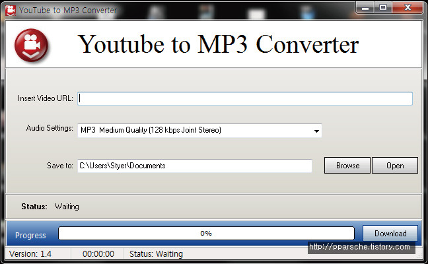Click the title bar app icon
The height and width of the screenshot is (264, 428).
point(11,11)
